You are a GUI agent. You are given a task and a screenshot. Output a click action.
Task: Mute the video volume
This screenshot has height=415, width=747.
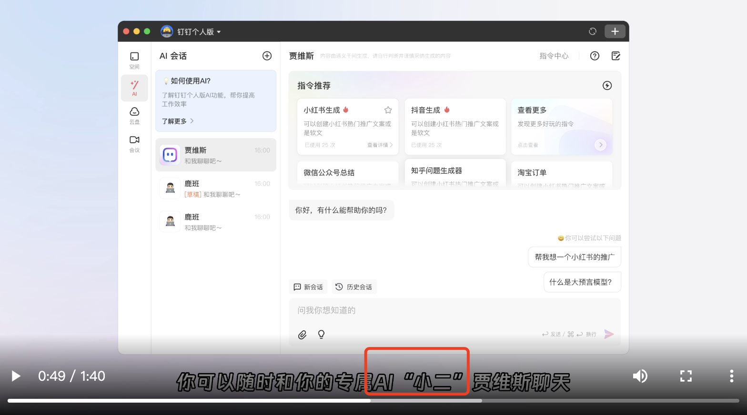coord(640,376)
